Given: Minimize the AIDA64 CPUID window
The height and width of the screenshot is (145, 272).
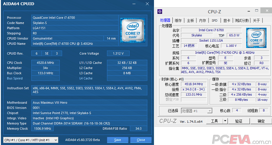Looking at the screenshot, I should pyautogui.click(x=134, y=4).
